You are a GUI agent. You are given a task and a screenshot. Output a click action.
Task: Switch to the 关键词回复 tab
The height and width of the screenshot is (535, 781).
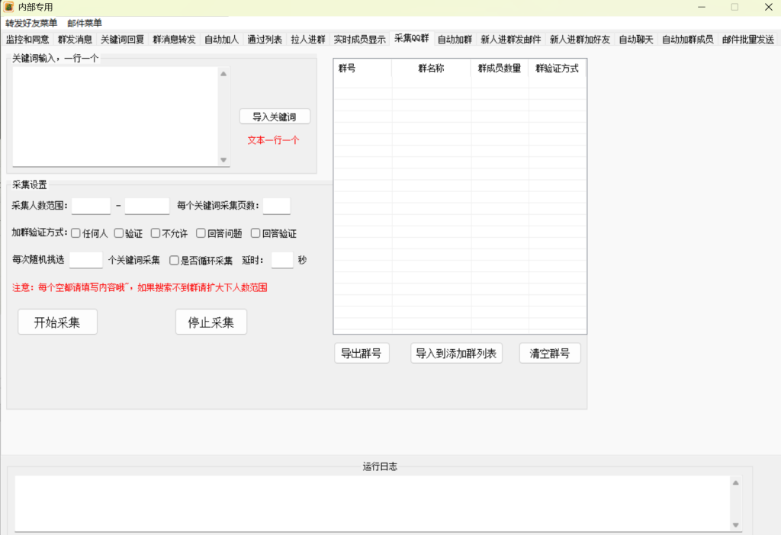click(123, 40)
